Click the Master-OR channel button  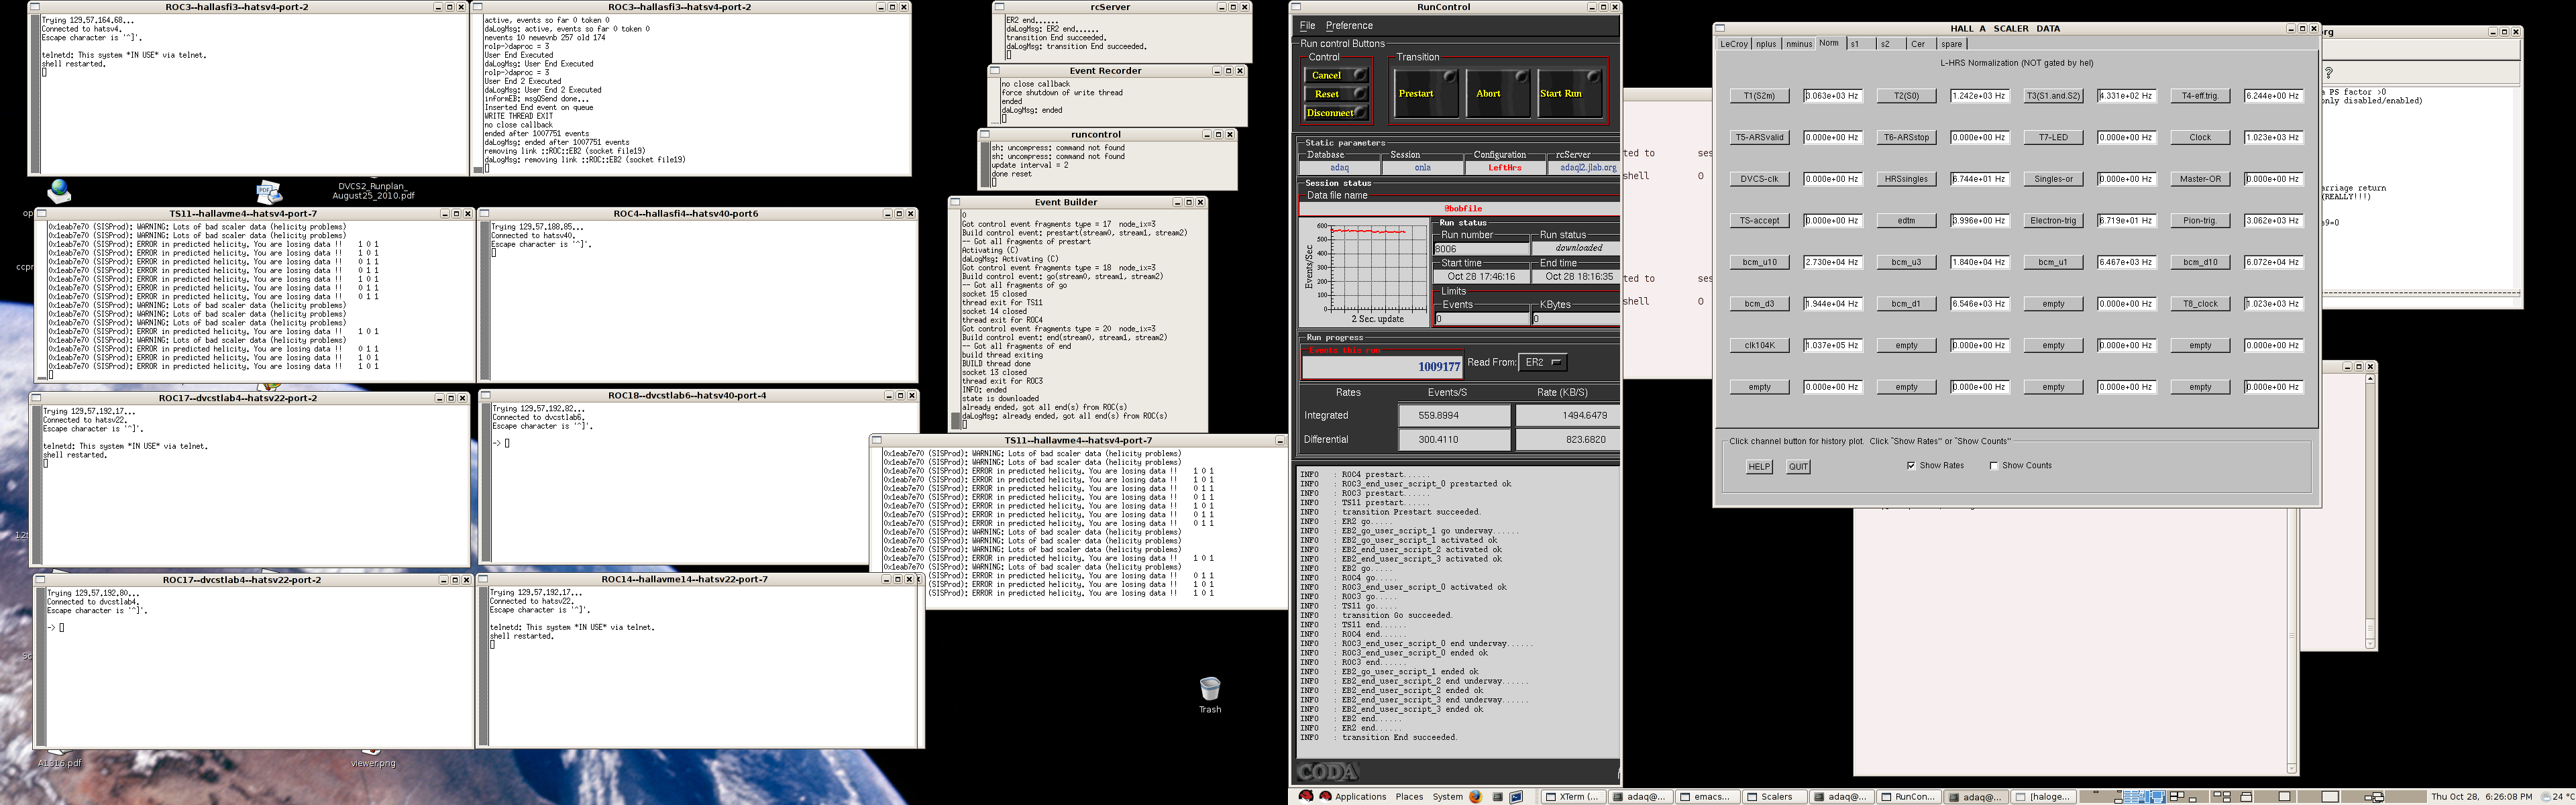pyautogui.click(x=2200, y=179)
